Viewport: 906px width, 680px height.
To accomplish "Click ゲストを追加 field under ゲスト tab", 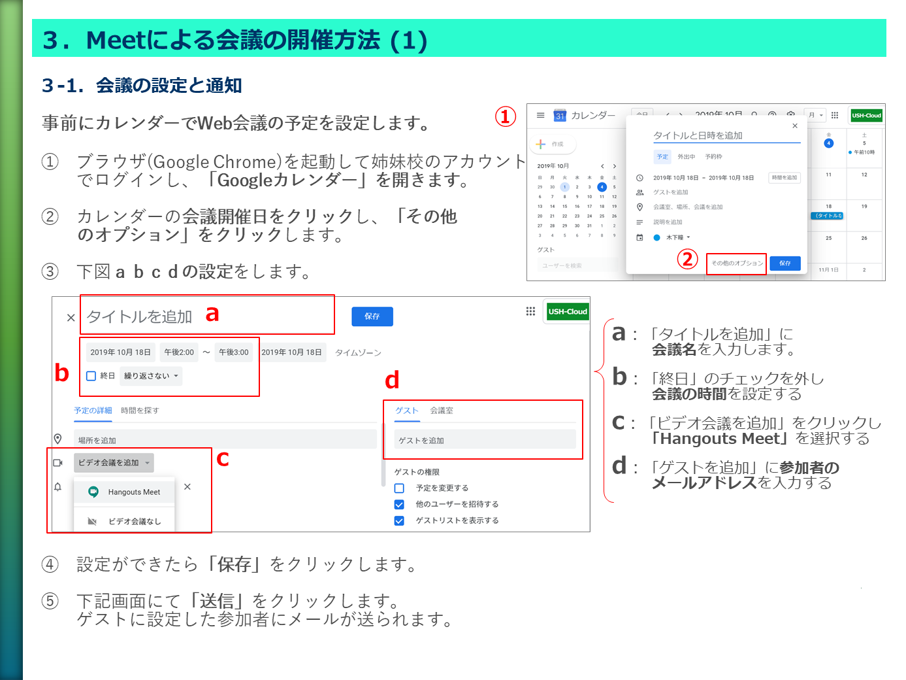I will (485, 440).
